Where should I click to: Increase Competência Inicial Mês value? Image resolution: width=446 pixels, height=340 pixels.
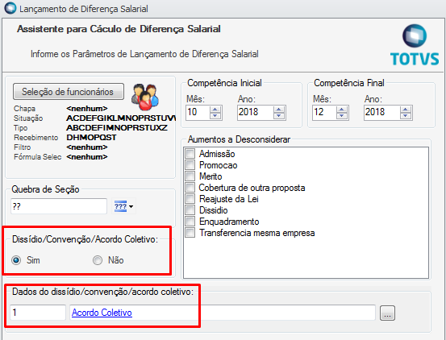215,110
